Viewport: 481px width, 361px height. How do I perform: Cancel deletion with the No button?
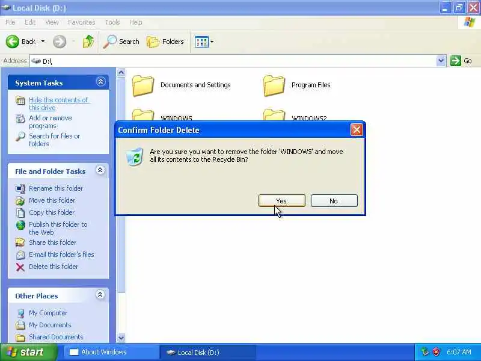(334, 201)
